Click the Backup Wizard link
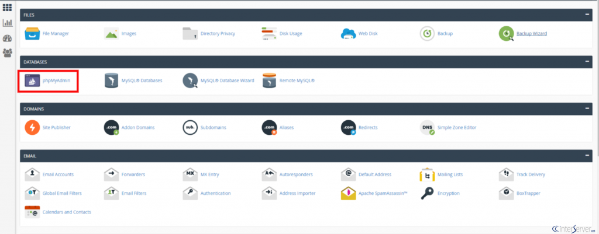 (x=531, y=33)
